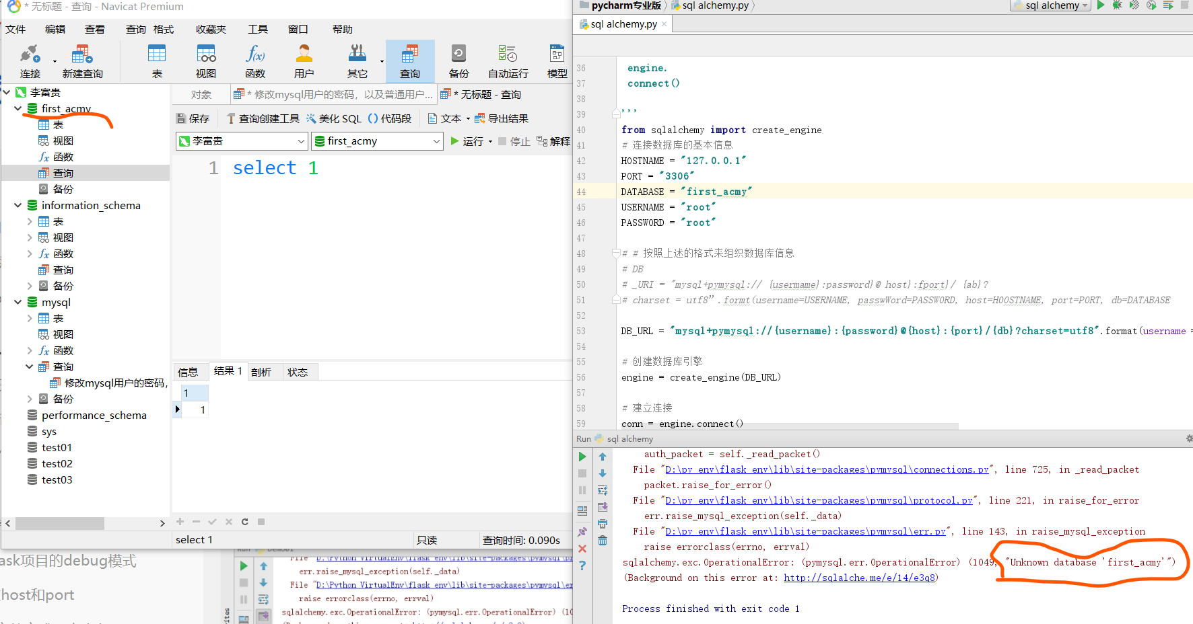Click Run panel settings gear icon

point(1189,438)
